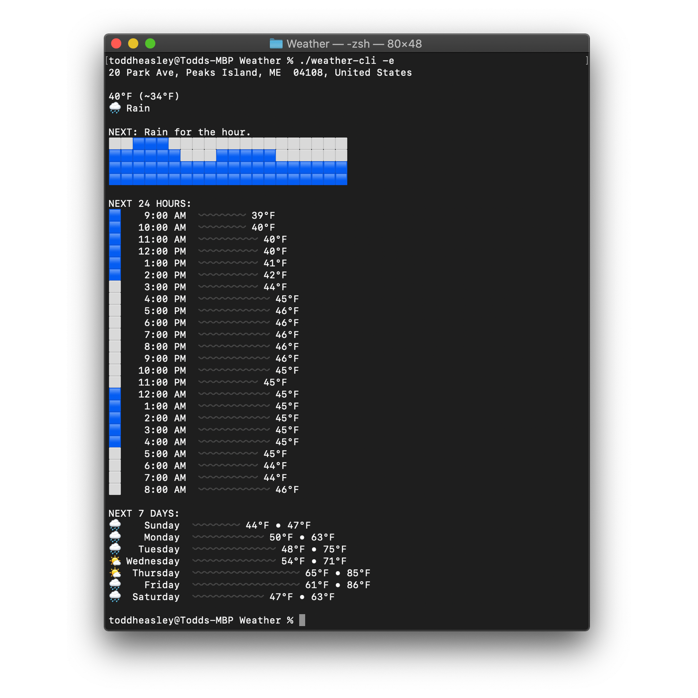This screenshot has width=698, height=698.
Task: Click the green zoom window button
Action: point(150,44)
